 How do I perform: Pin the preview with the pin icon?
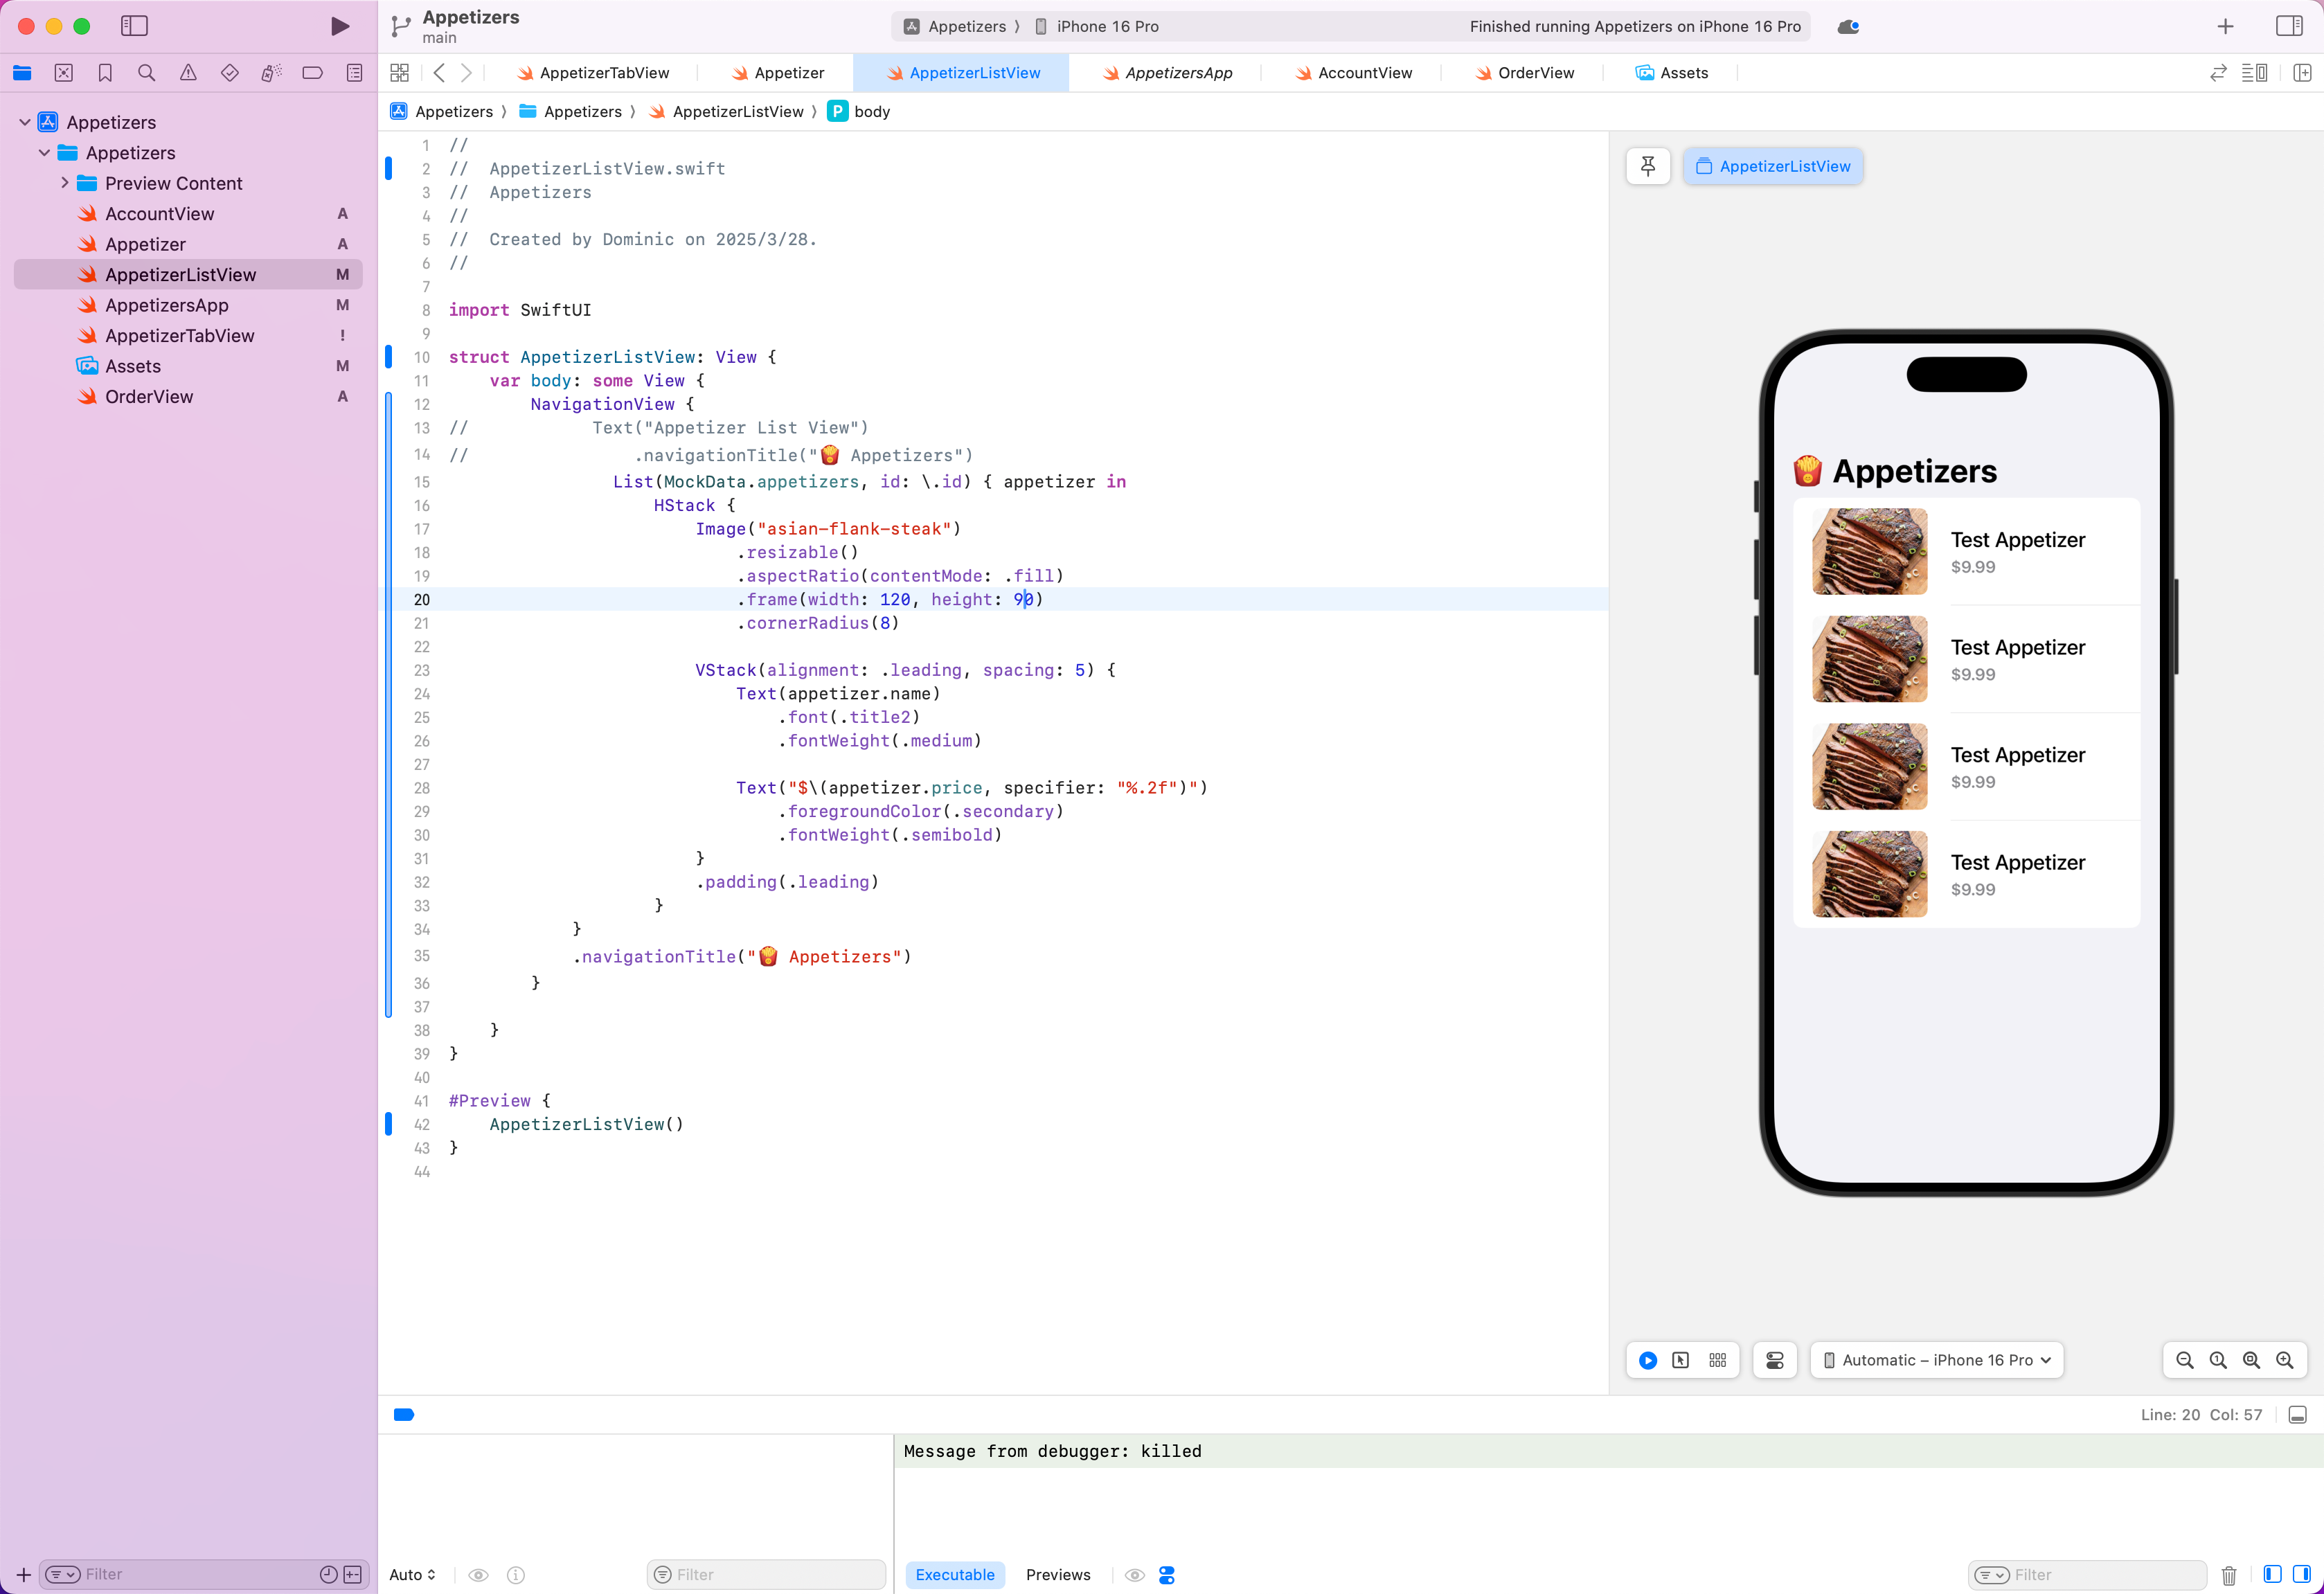pyautogui.click(x=1648, y=166)
